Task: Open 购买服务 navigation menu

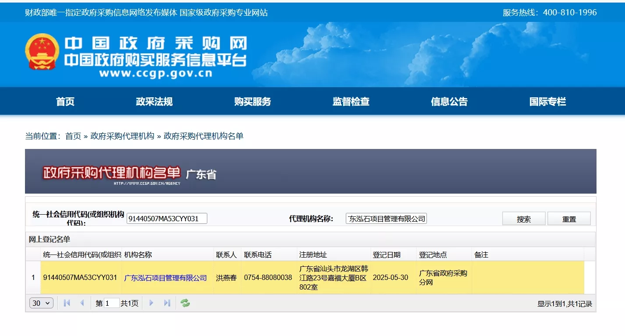Action: (x=252, y=102)
